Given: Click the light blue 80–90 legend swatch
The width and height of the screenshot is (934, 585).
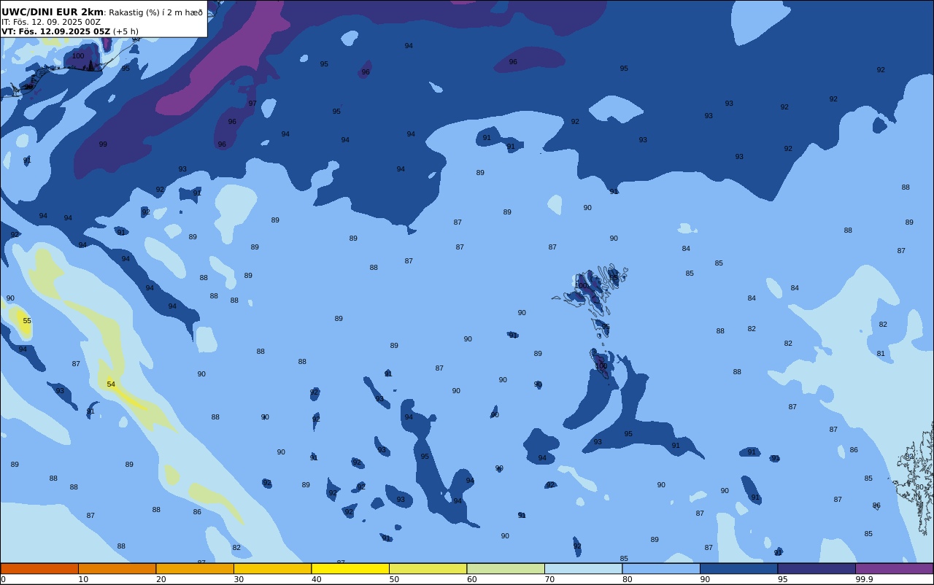Looking at the screenshot, I should pos(661,568).
